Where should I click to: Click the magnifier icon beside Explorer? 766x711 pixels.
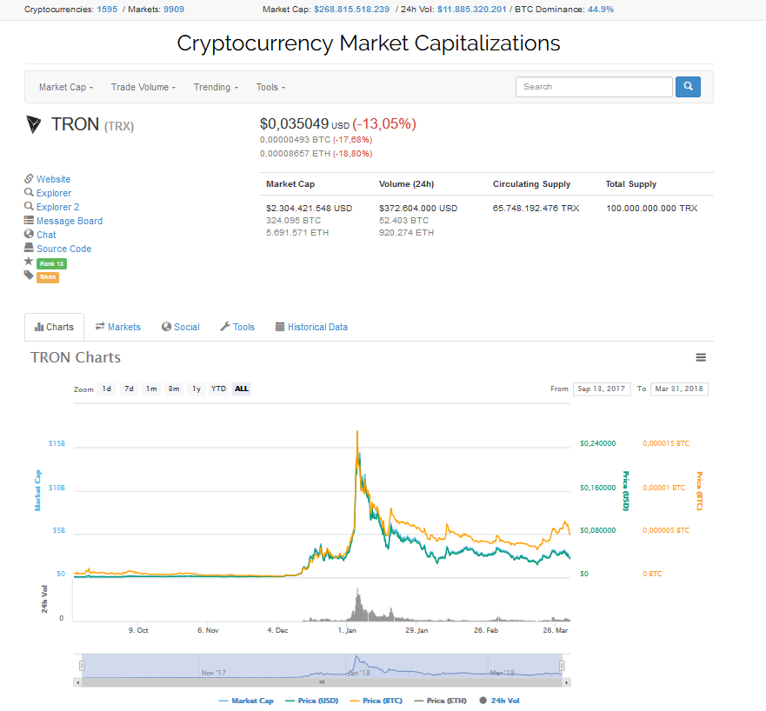click(x=29, y=192)
